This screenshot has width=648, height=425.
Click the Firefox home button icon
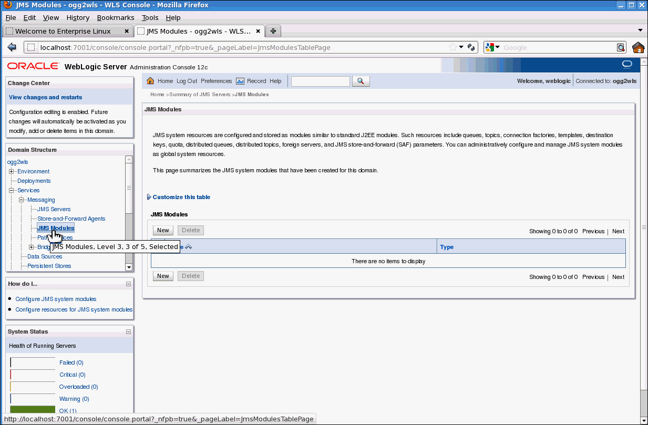pyautogui.click(x=638, y=47)
